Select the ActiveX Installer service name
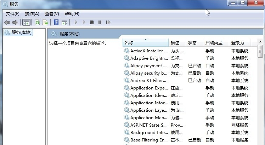Image resolution: width=265 pixels, height=145 pixels. coord(149,51)
